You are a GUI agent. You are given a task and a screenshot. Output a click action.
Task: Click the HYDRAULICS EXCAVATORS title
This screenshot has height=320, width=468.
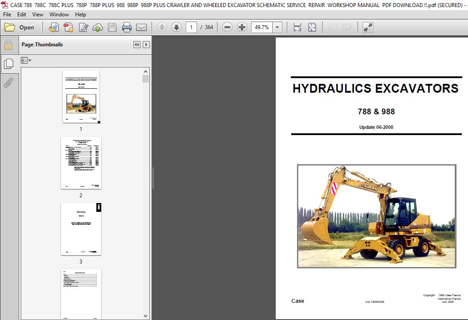376,88
